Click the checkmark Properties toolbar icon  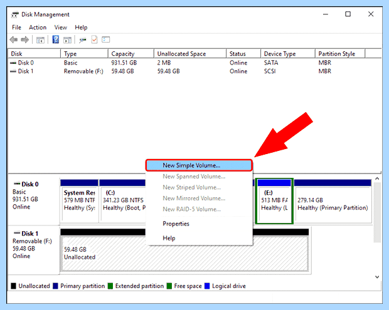(x=95, y=39)
